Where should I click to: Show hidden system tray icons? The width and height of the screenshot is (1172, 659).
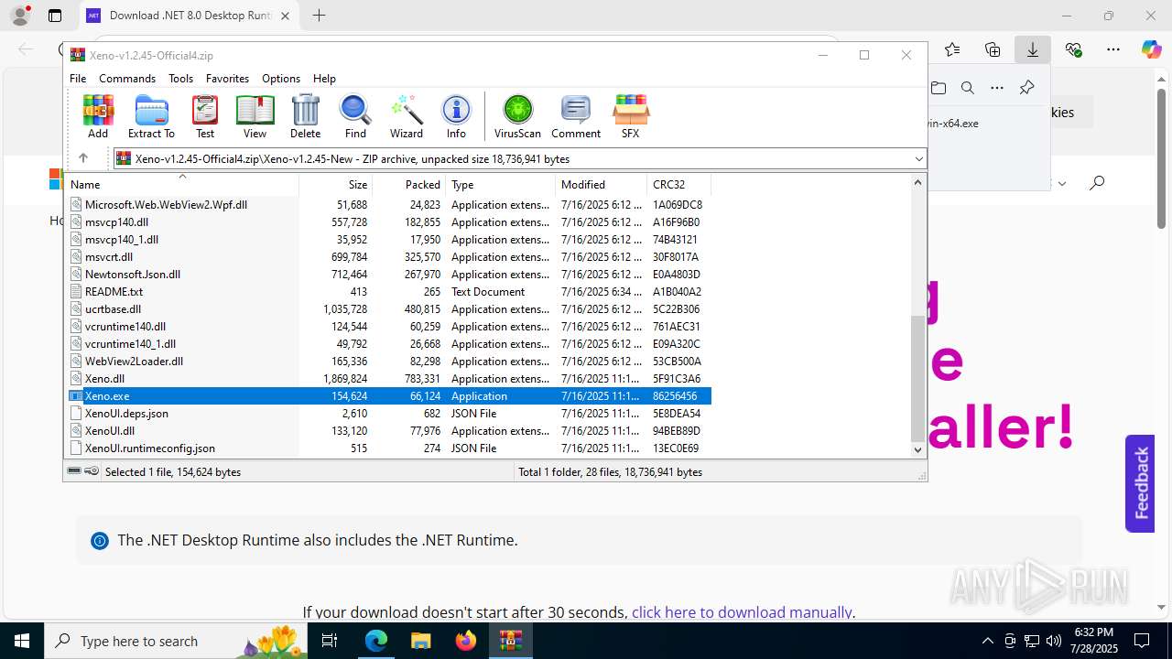pos(987,641)
